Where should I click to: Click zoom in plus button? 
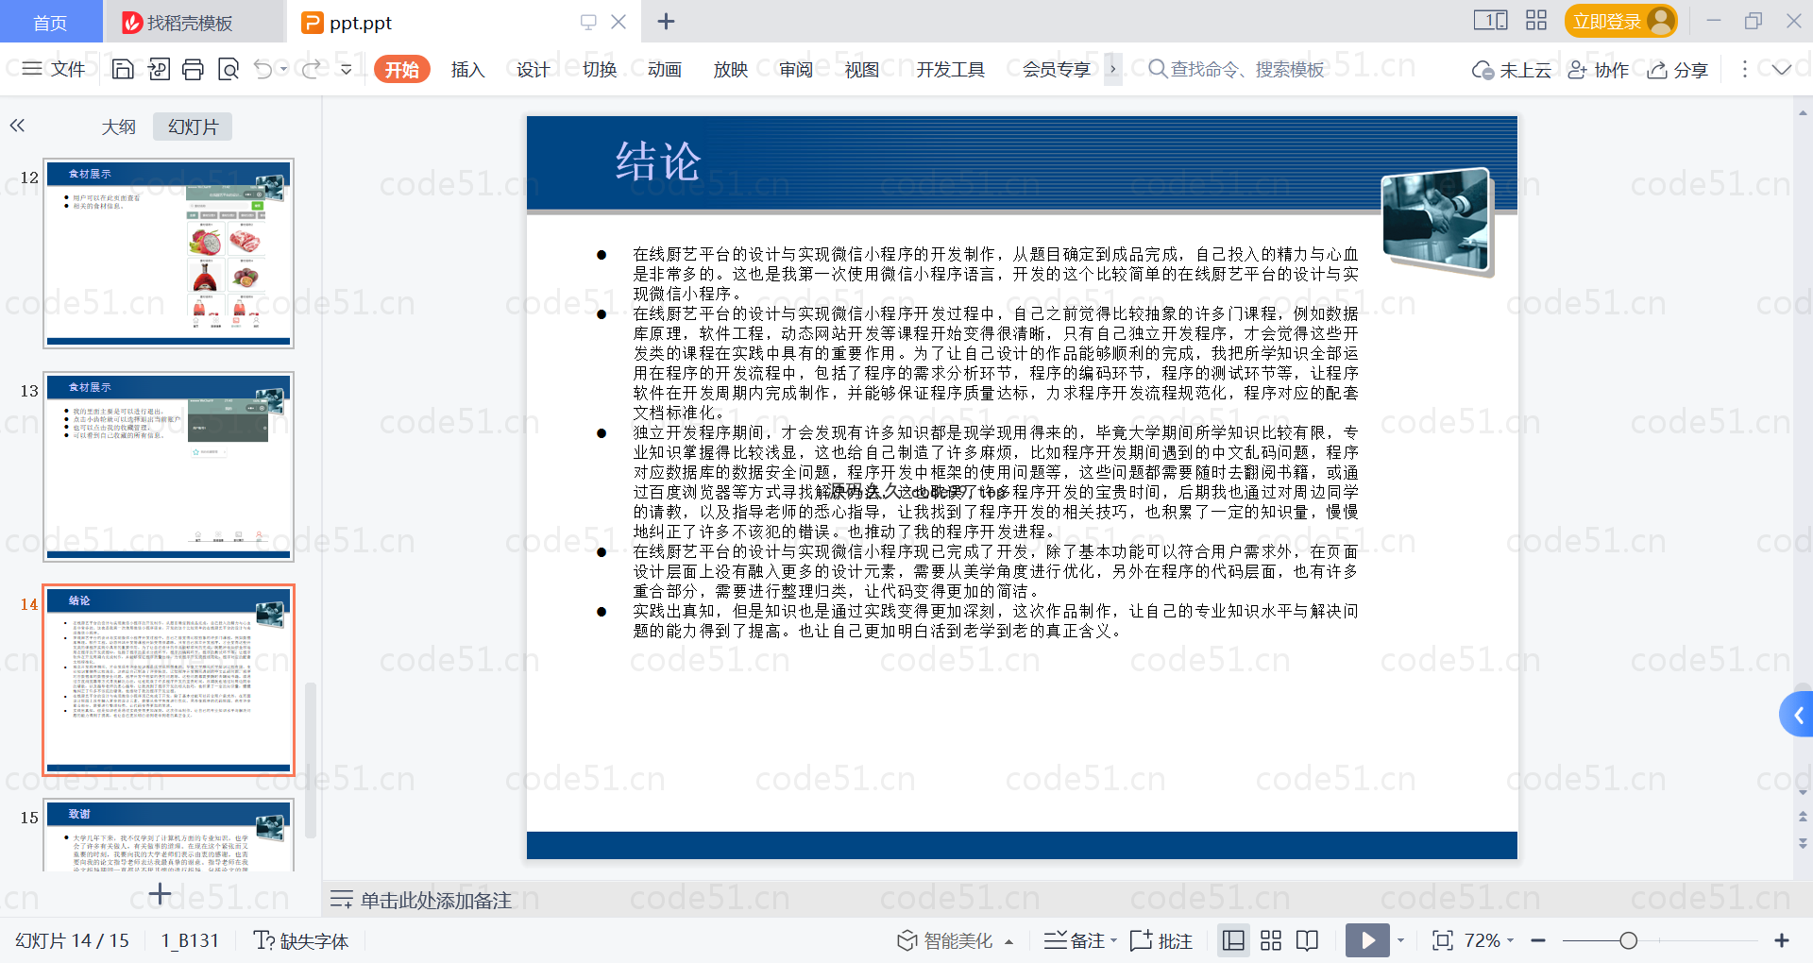[x=1782, y=940]
